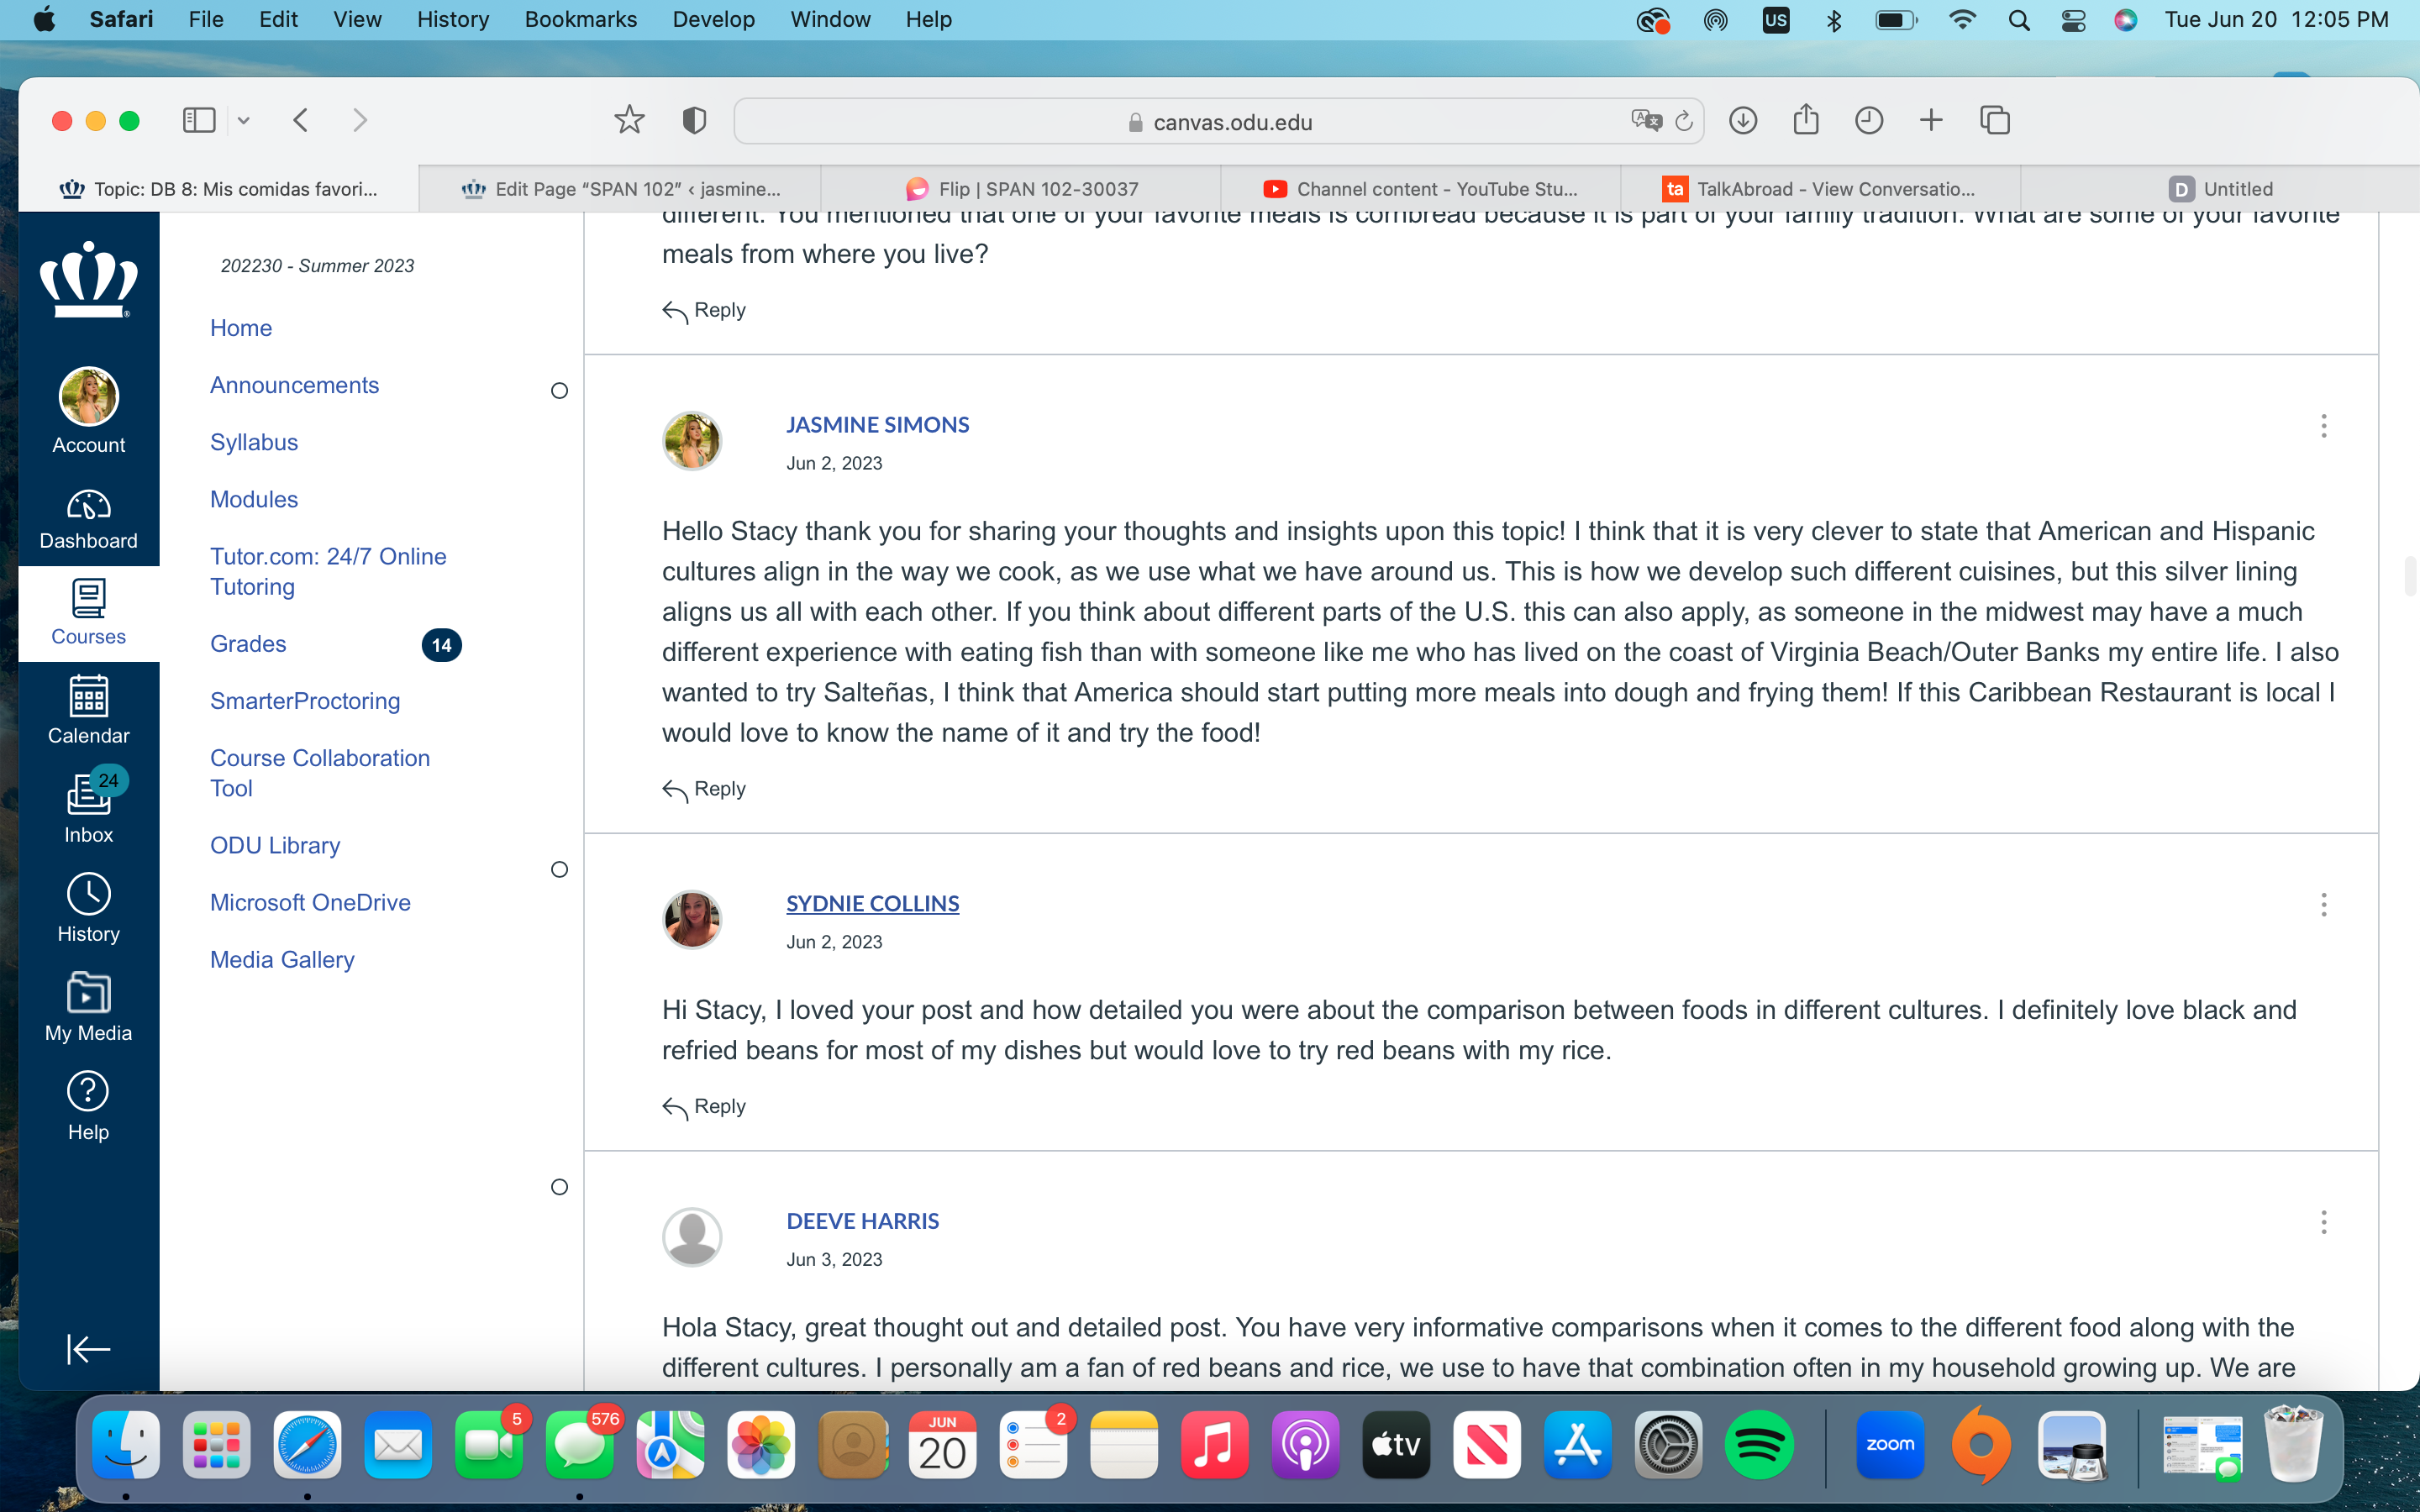Toggle the Safari sidebar button
Image resolution: width=2420 pixels, height=1512 pixels.
point(199,121)
